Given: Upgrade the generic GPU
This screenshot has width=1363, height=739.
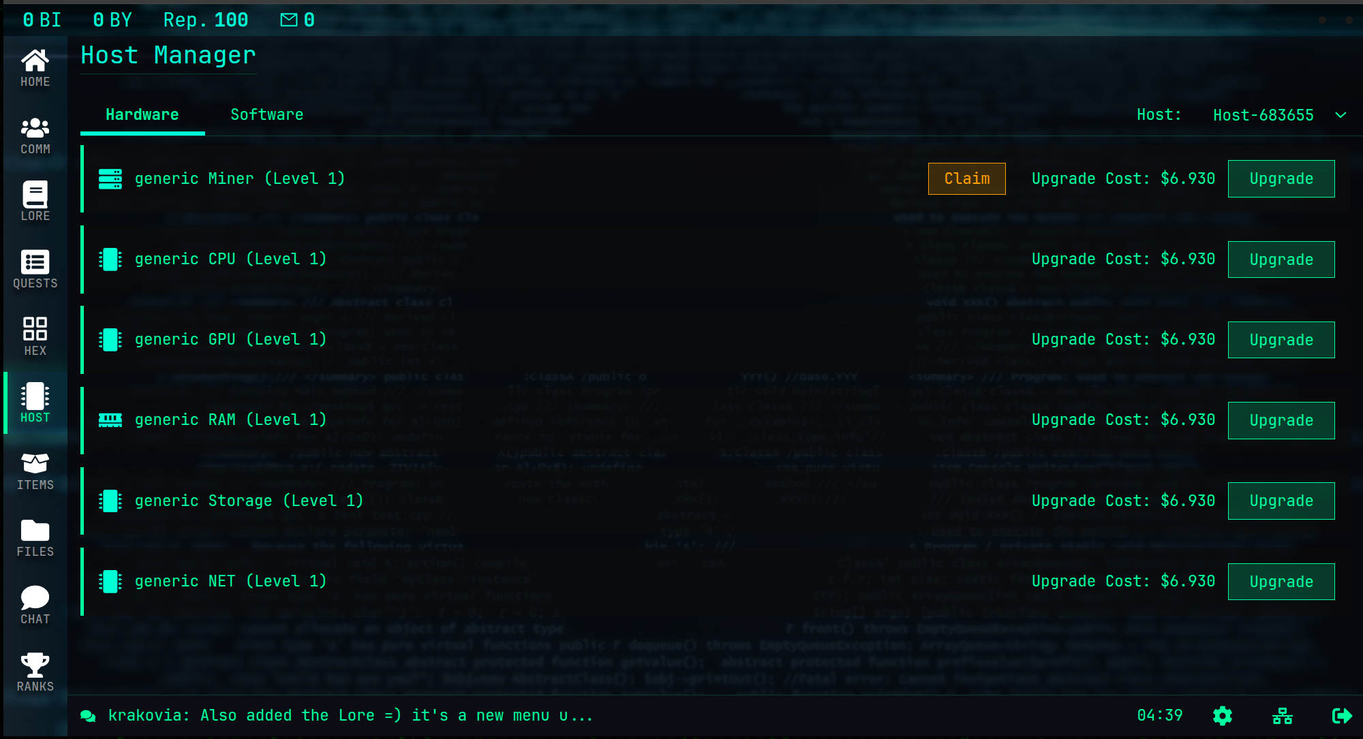Looking at the screenshot, I should pyautogui.click(x=1281, y=340).
